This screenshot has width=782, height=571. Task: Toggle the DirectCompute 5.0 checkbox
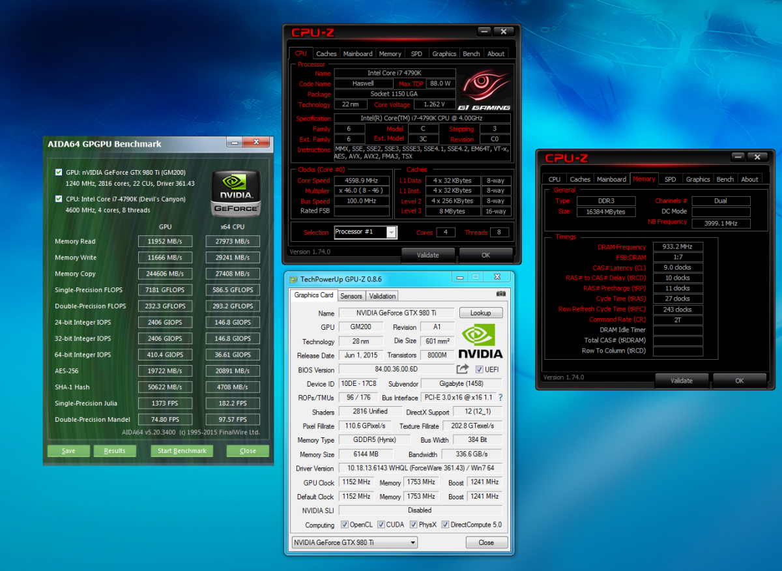tap(445, 525)
